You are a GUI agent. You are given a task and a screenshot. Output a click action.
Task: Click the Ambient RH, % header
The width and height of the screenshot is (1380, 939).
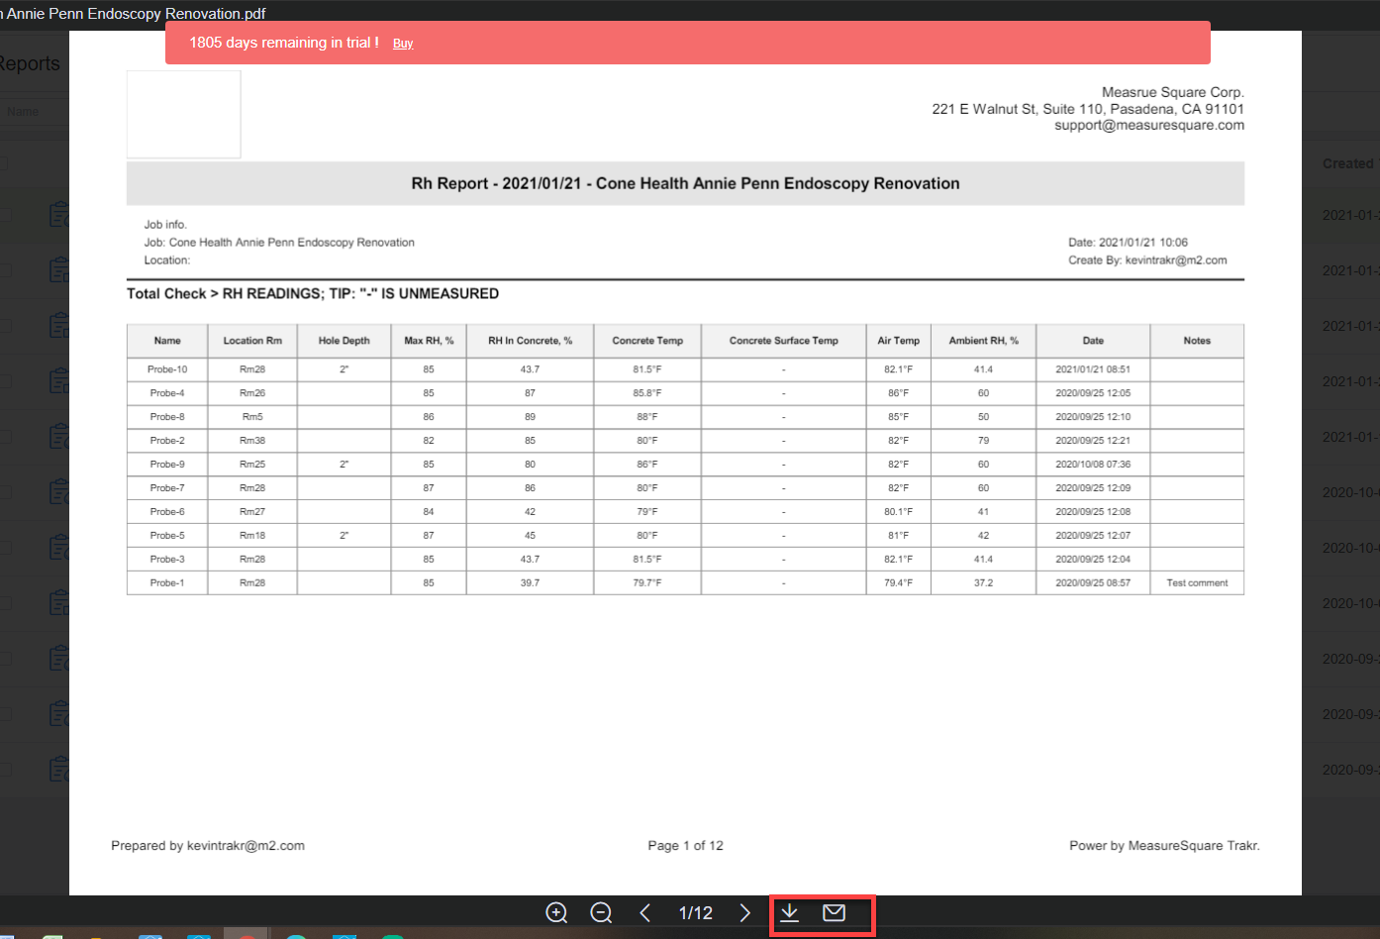click(x=983, y=341)
